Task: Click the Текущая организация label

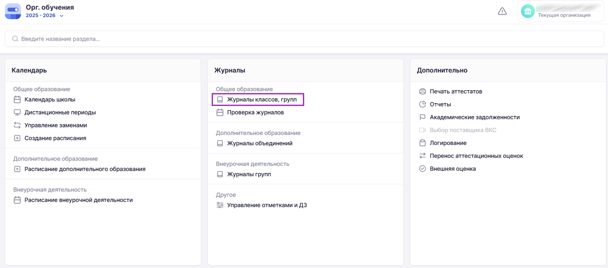Action: point(564,15)
